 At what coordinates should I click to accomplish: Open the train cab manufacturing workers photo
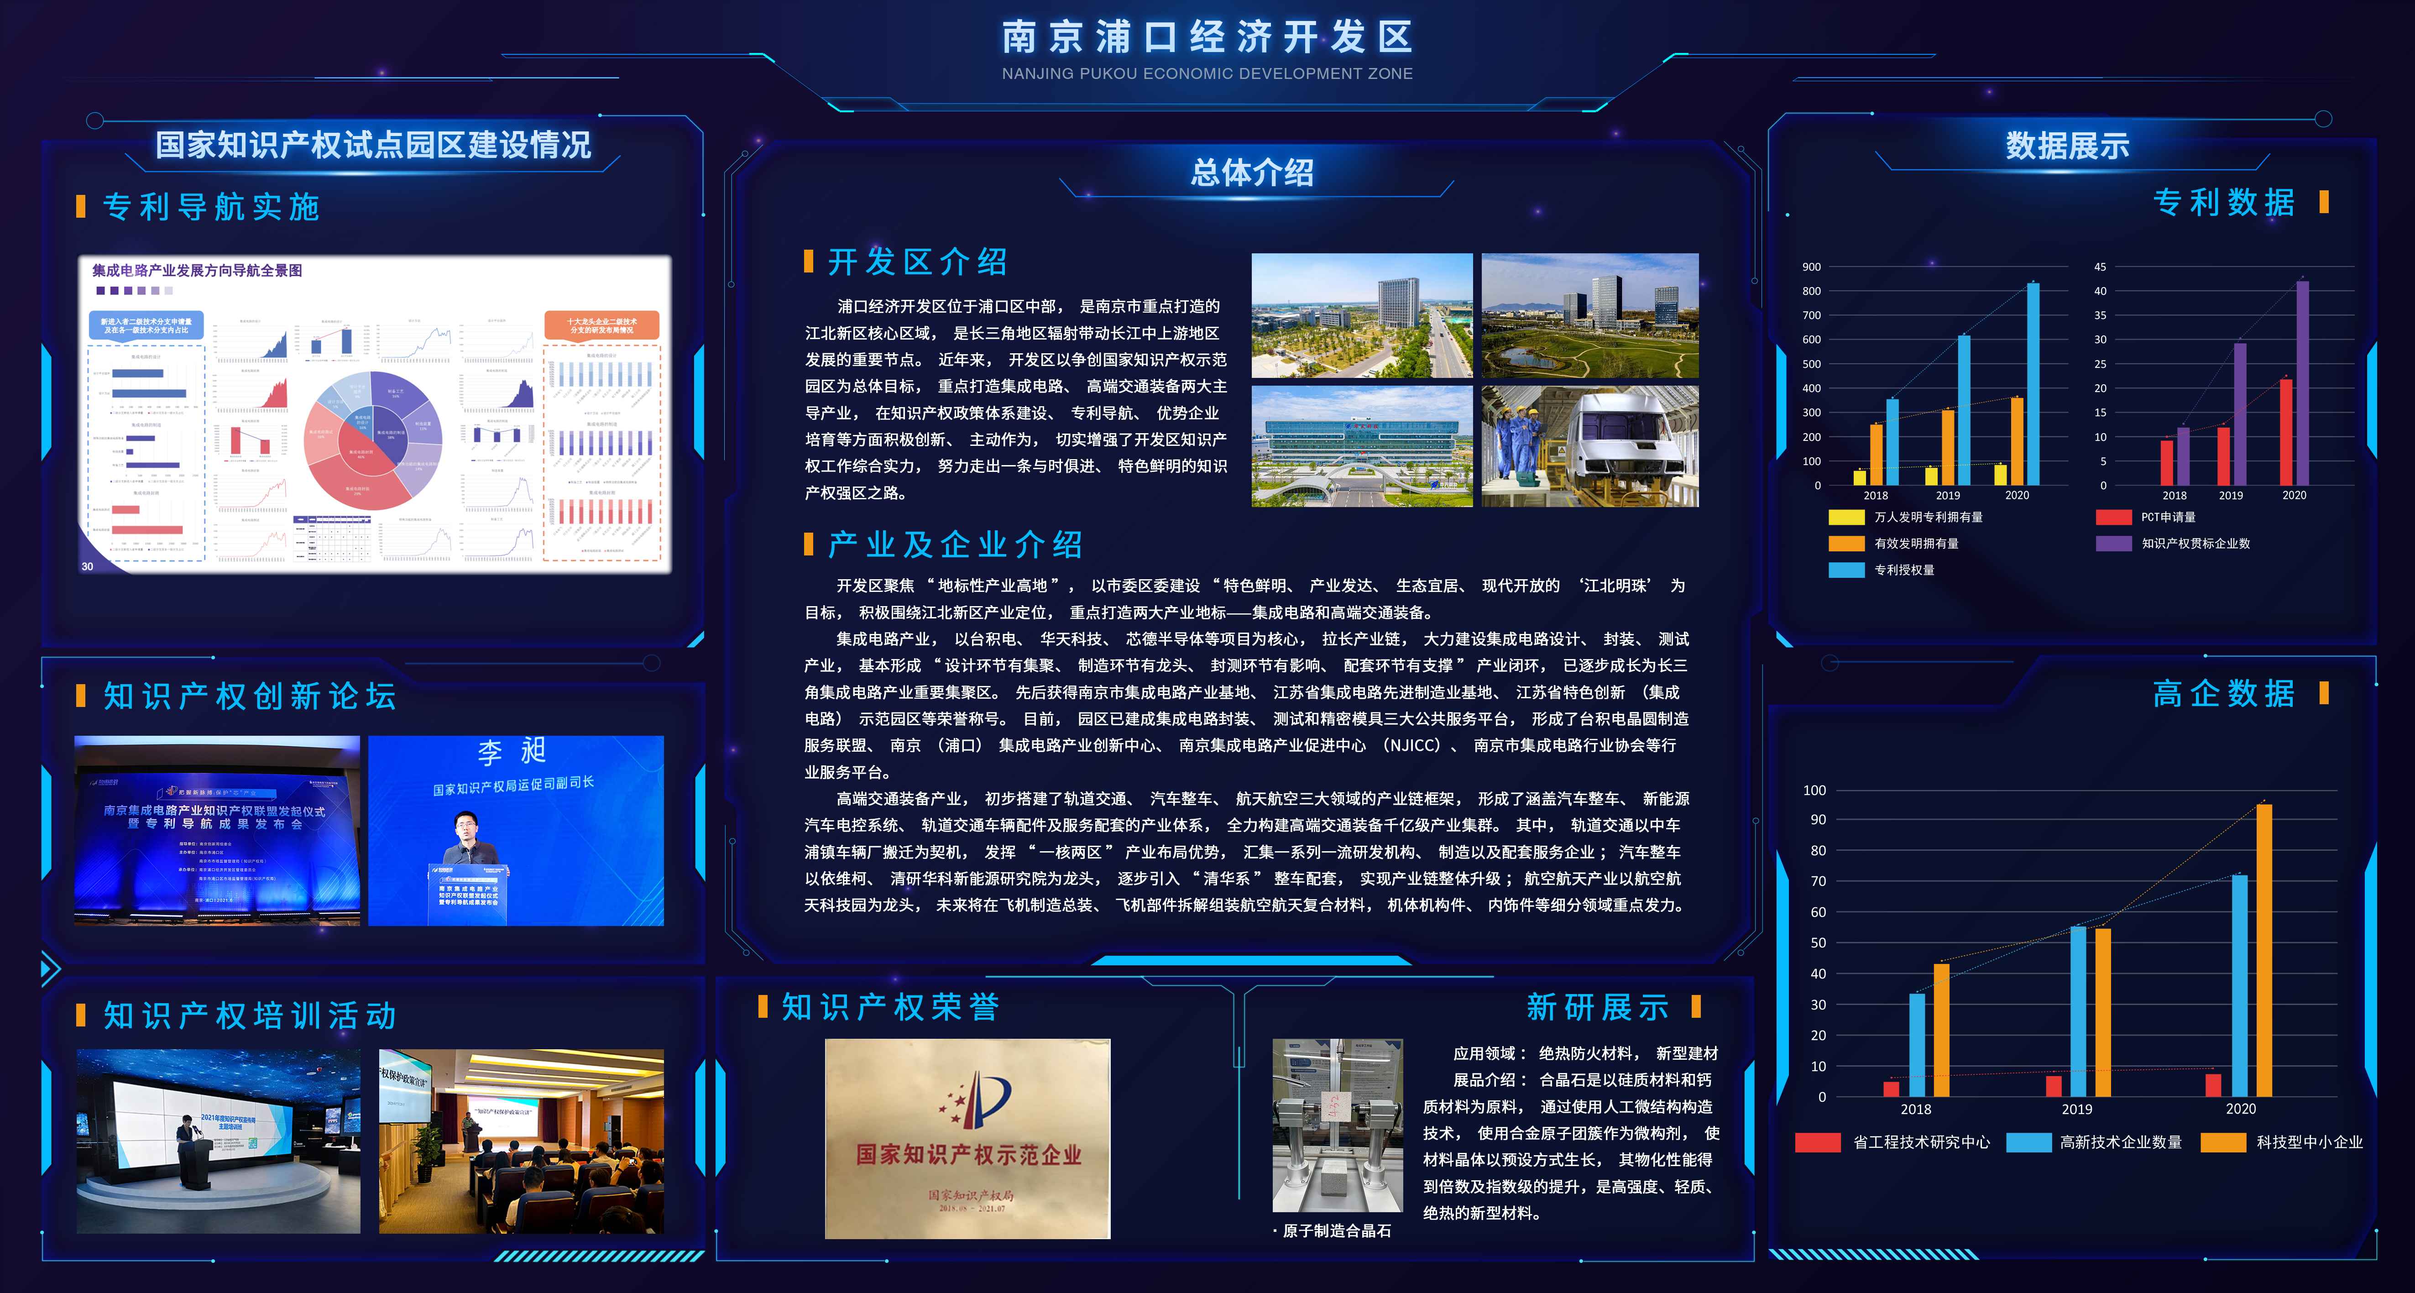pyautogui.click(x=1590, y=446)
